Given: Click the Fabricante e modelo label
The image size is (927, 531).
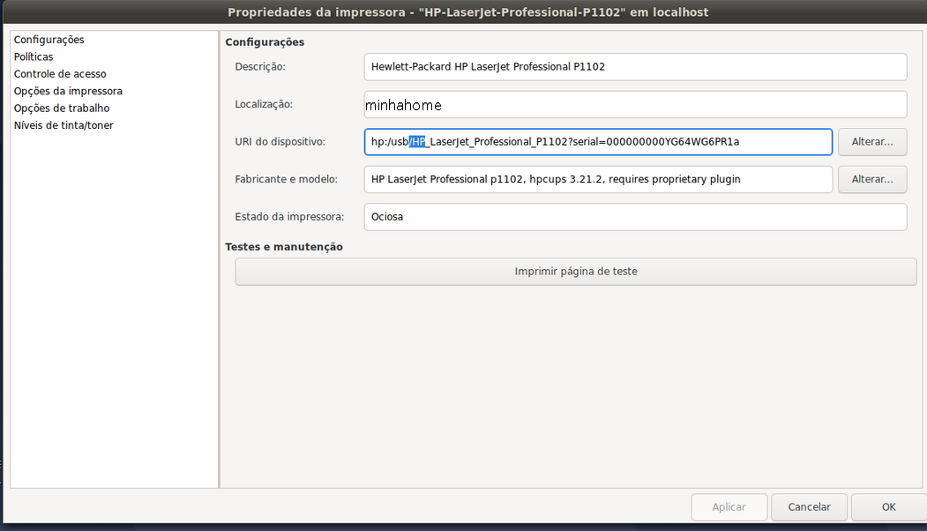Looking at the screenshot, I should pyautogui.click(x=286, y=179).
